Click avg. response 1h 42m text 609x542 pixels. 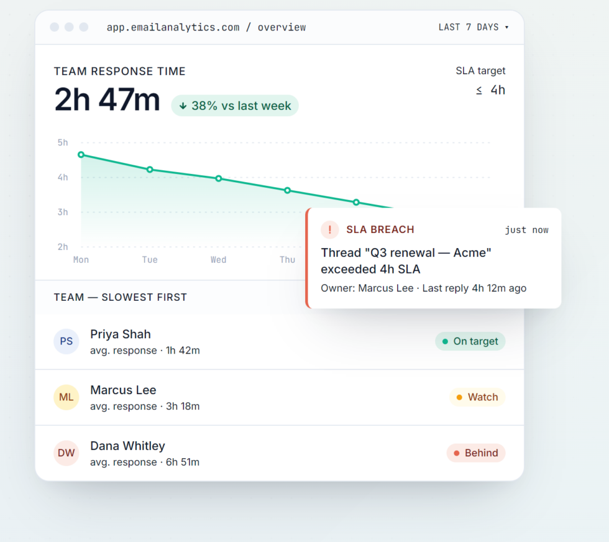point(145,351)
